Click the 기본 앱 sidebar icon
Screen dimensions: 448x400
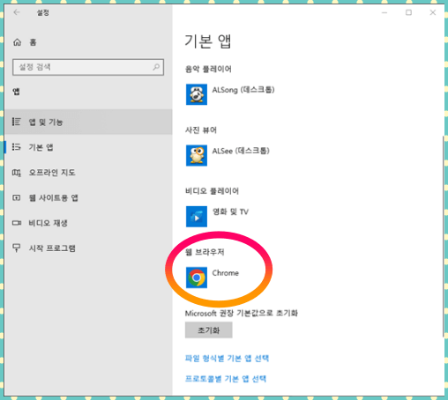coord(17,147)
